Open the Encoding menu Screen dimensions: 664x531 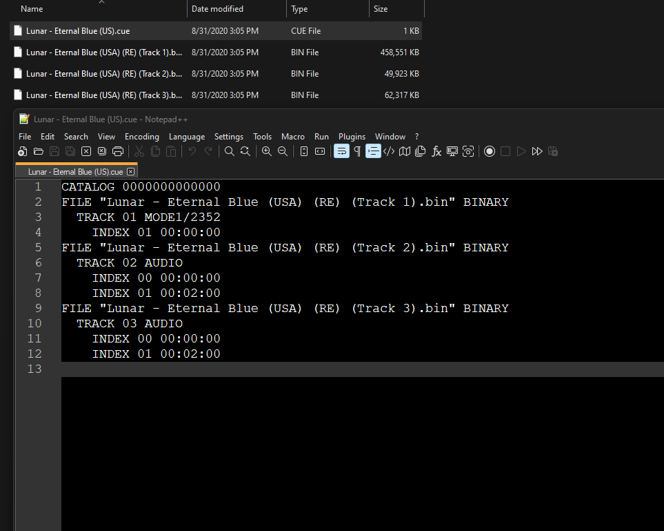142,137
